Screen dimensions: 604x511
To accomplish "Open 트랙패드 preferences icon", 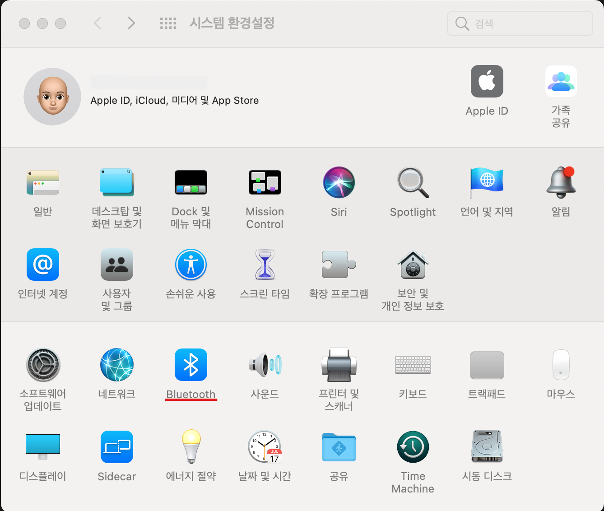I will coord(487,365).
